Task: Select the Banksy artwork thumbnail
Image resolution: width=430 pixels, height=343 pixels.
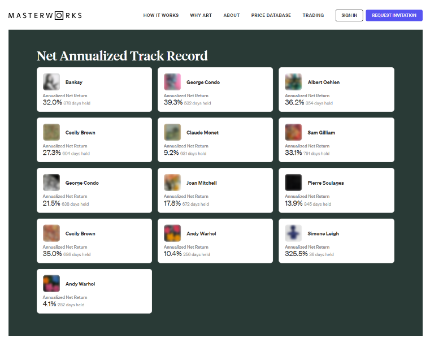Action: 51,82
